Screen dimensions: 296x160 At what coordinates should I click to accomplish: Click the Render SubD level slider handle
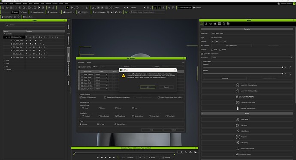tap(282, 74)
